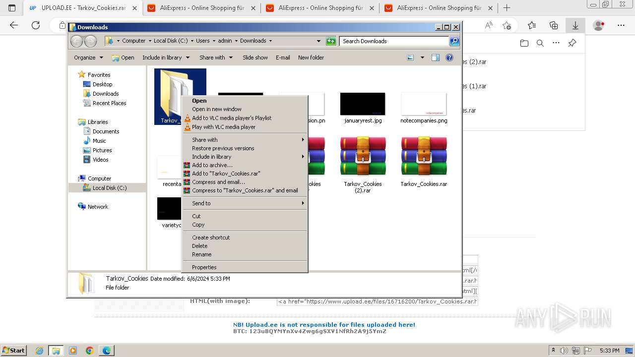Choose Open in new window
Viewport: 635px width, 357px height.
click(x=245, y=109)
